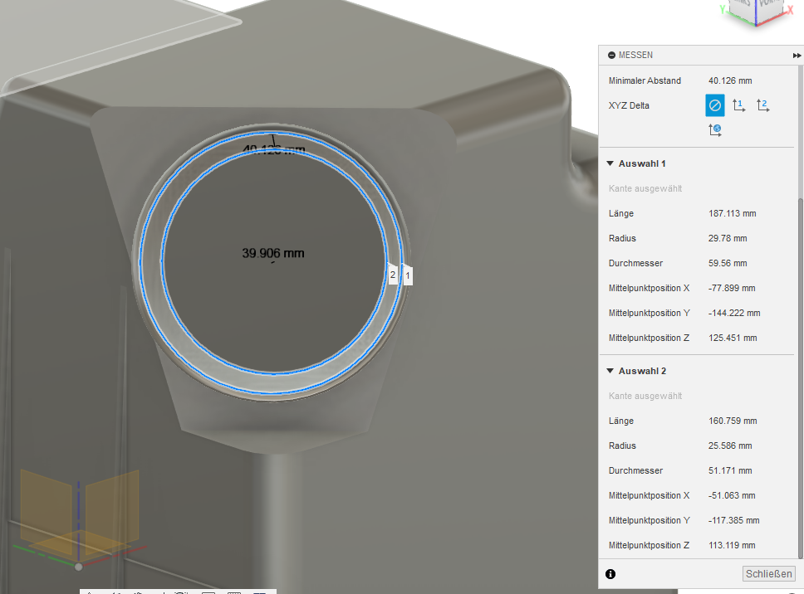The image size is (804, 594).
Task: Collapse the Auswahl 1 section
Action: 610,163
